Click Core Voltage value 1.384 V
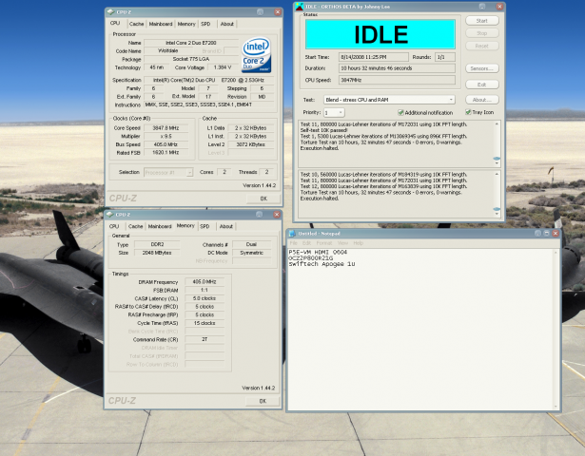The height and width of the screenshot is (456, 585). (x=223, y=67)
